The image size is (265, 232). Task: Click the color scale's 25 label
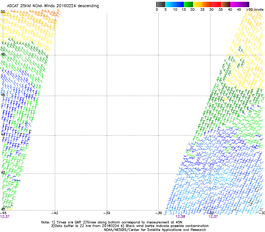(202, 10)
